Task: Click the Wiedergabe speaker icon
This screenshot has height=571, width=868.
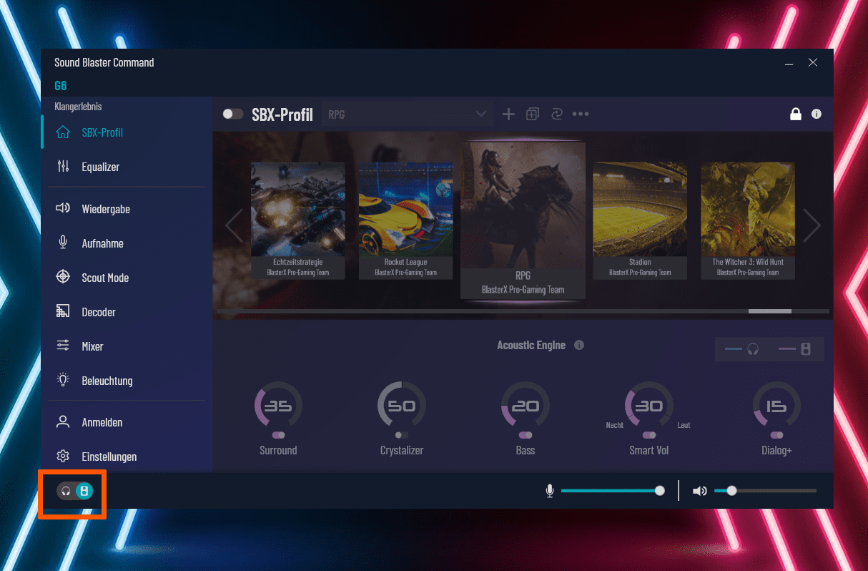Action: tap(63, 208)
